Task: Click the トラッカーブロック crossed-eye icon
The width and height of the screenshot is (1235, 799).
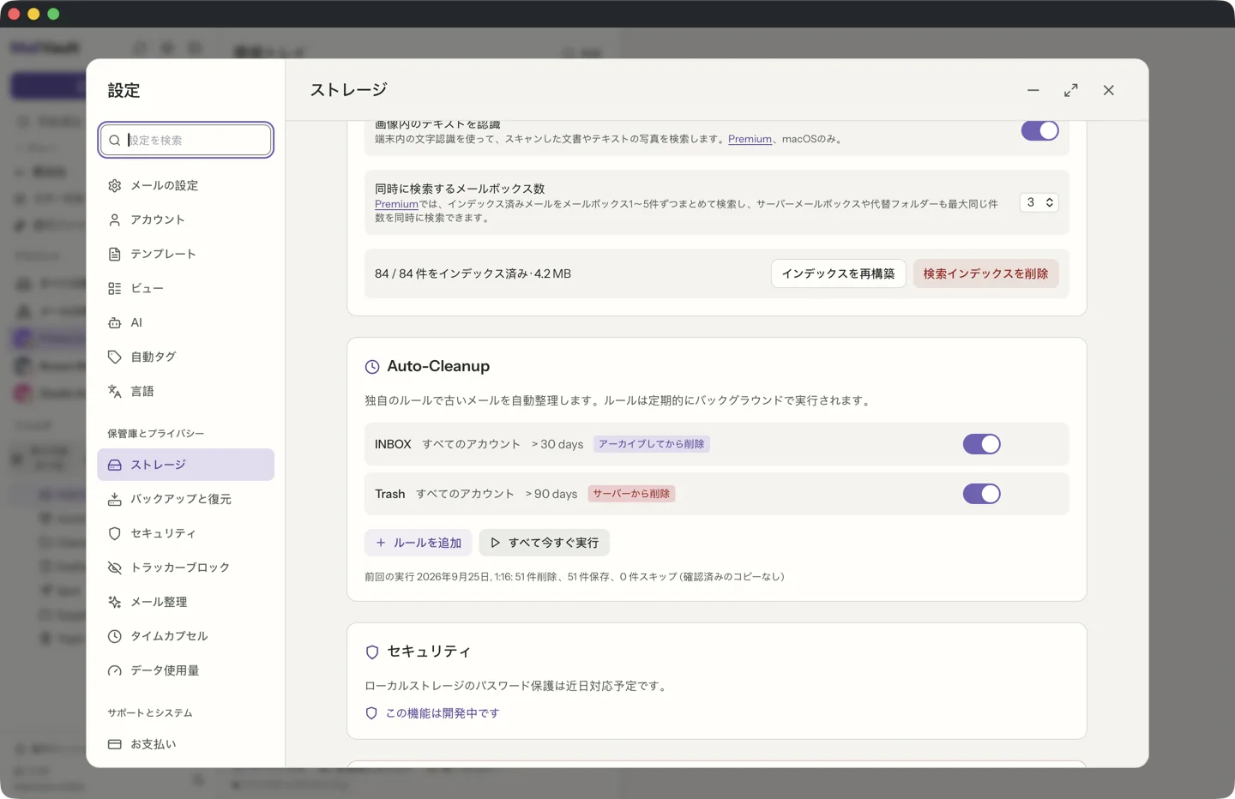Action: point(115,568)
